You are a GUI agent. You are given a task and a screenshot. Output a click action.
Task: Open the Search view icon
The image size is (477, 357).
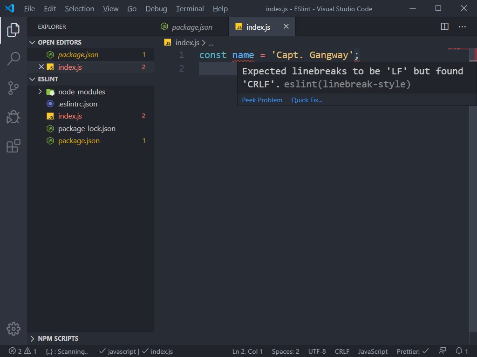pyautogui.click(x=13, y=59)
